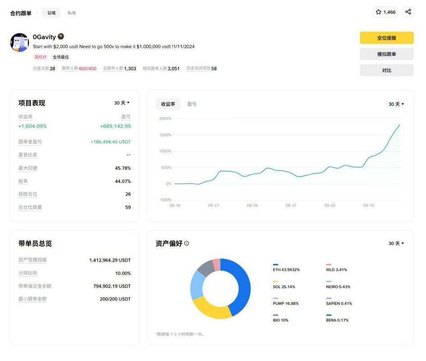Click the 收益率 label in 项目表现

tap(26, 117)
